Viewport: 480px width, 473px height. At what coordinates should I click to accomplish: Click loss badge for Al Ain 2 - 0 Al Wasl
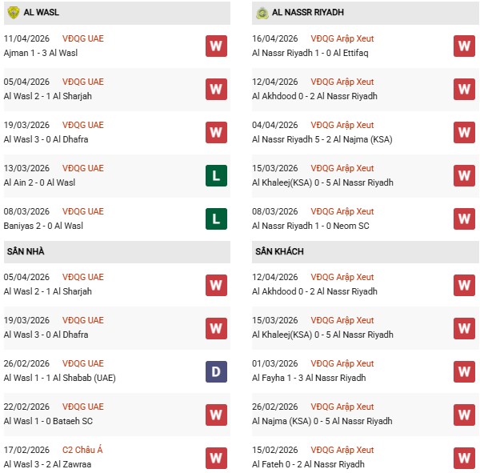point(216,175)
